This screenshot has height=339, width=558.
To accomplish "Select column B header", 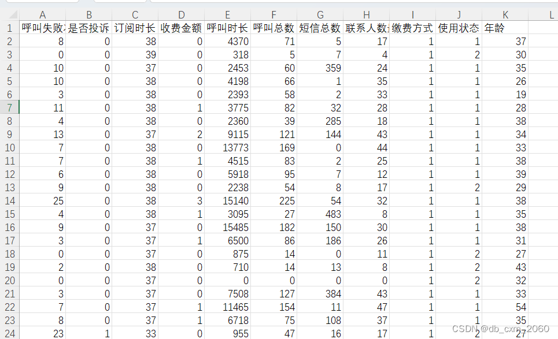I will [x=88, y=15].
